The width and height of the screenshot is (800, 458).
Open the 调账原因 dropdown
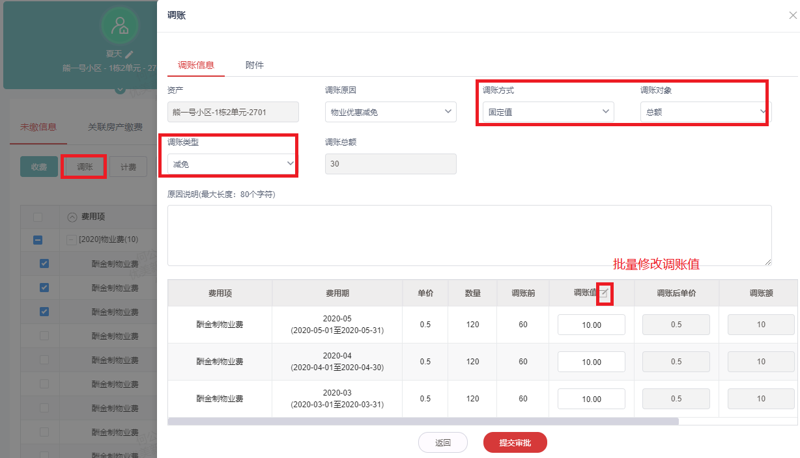(390, 112)
